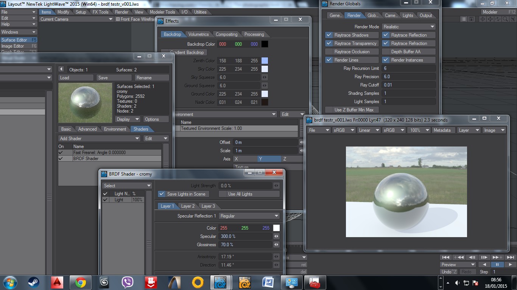Jump to the first frame
Viewport: 517px width, 290px height.
click(446, 257)
